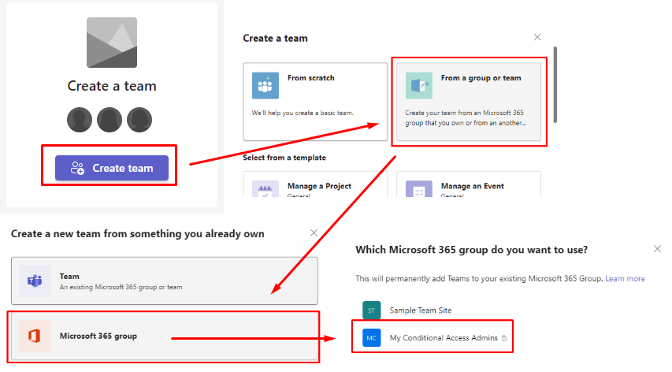Pick the Microsoft 365 group option label
Viewport: 672px width, 372px height.
[98, 336]
